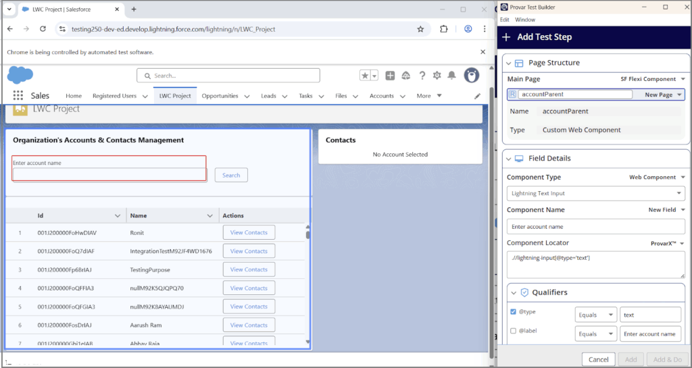Open the SF Flexi Component dropdown

point(652,79)
